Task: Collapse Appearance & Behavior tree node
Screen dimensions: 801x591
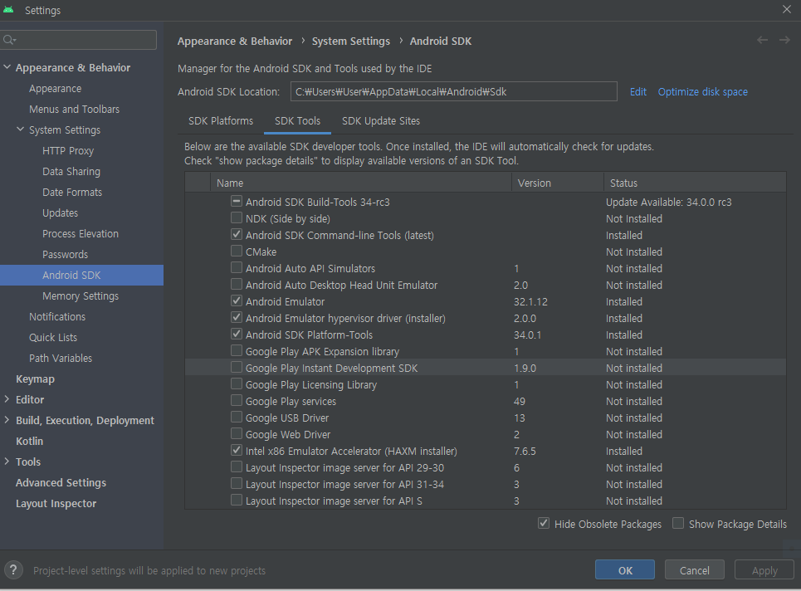Action: [x=7, y=67]
